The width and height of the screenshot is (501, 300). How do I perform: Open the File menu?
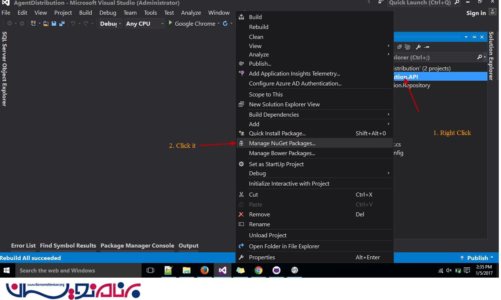(6, 12)
